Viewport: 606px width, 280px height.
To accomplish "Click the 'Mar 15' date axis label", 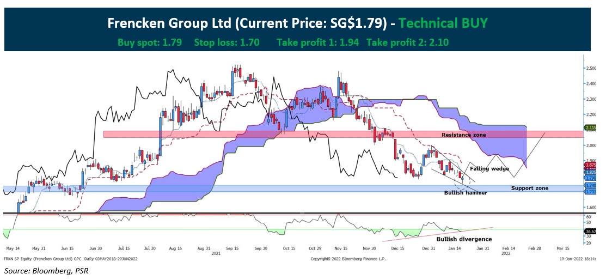I will tap(562, 248).
